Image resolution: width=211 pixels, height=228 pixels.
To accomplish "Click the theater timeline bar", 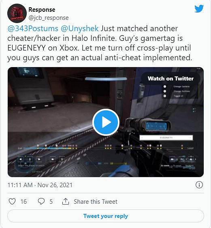I will tap(106, 148).
